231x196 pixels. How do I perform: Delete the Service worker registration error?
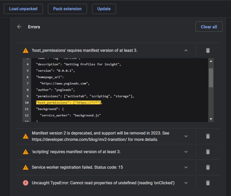208,167
